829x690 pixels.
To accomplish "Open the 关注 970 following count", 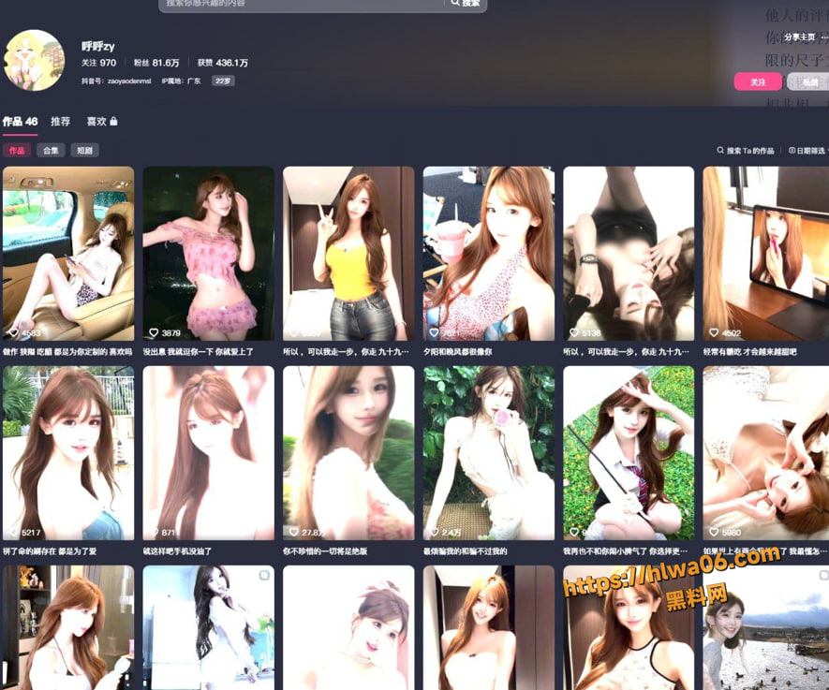I will tap(99, 63).
